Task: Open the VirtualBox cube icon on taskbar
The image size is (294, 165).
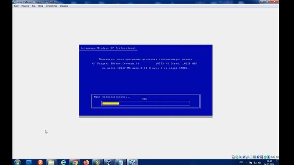Action: 109,162
